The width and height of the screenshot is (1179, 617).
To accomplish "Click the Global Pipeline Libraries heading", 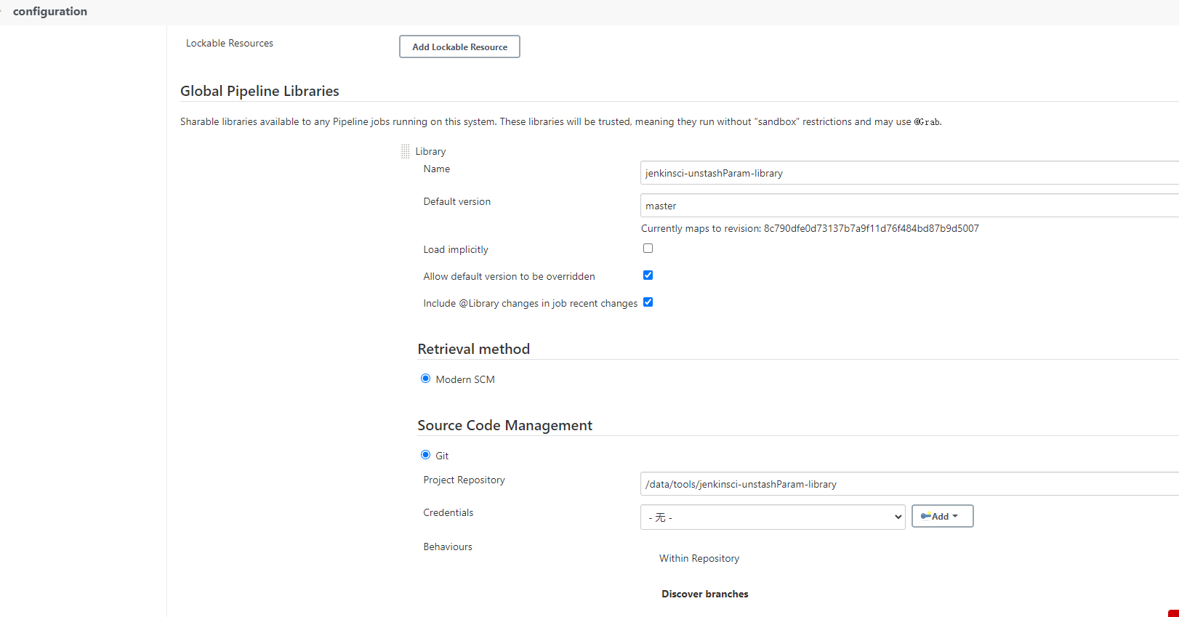I will [259, 91].
